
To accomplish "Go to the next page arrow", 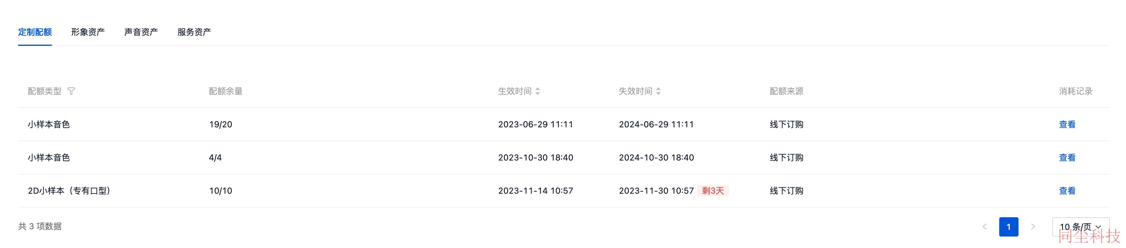I will point(1033,227).
